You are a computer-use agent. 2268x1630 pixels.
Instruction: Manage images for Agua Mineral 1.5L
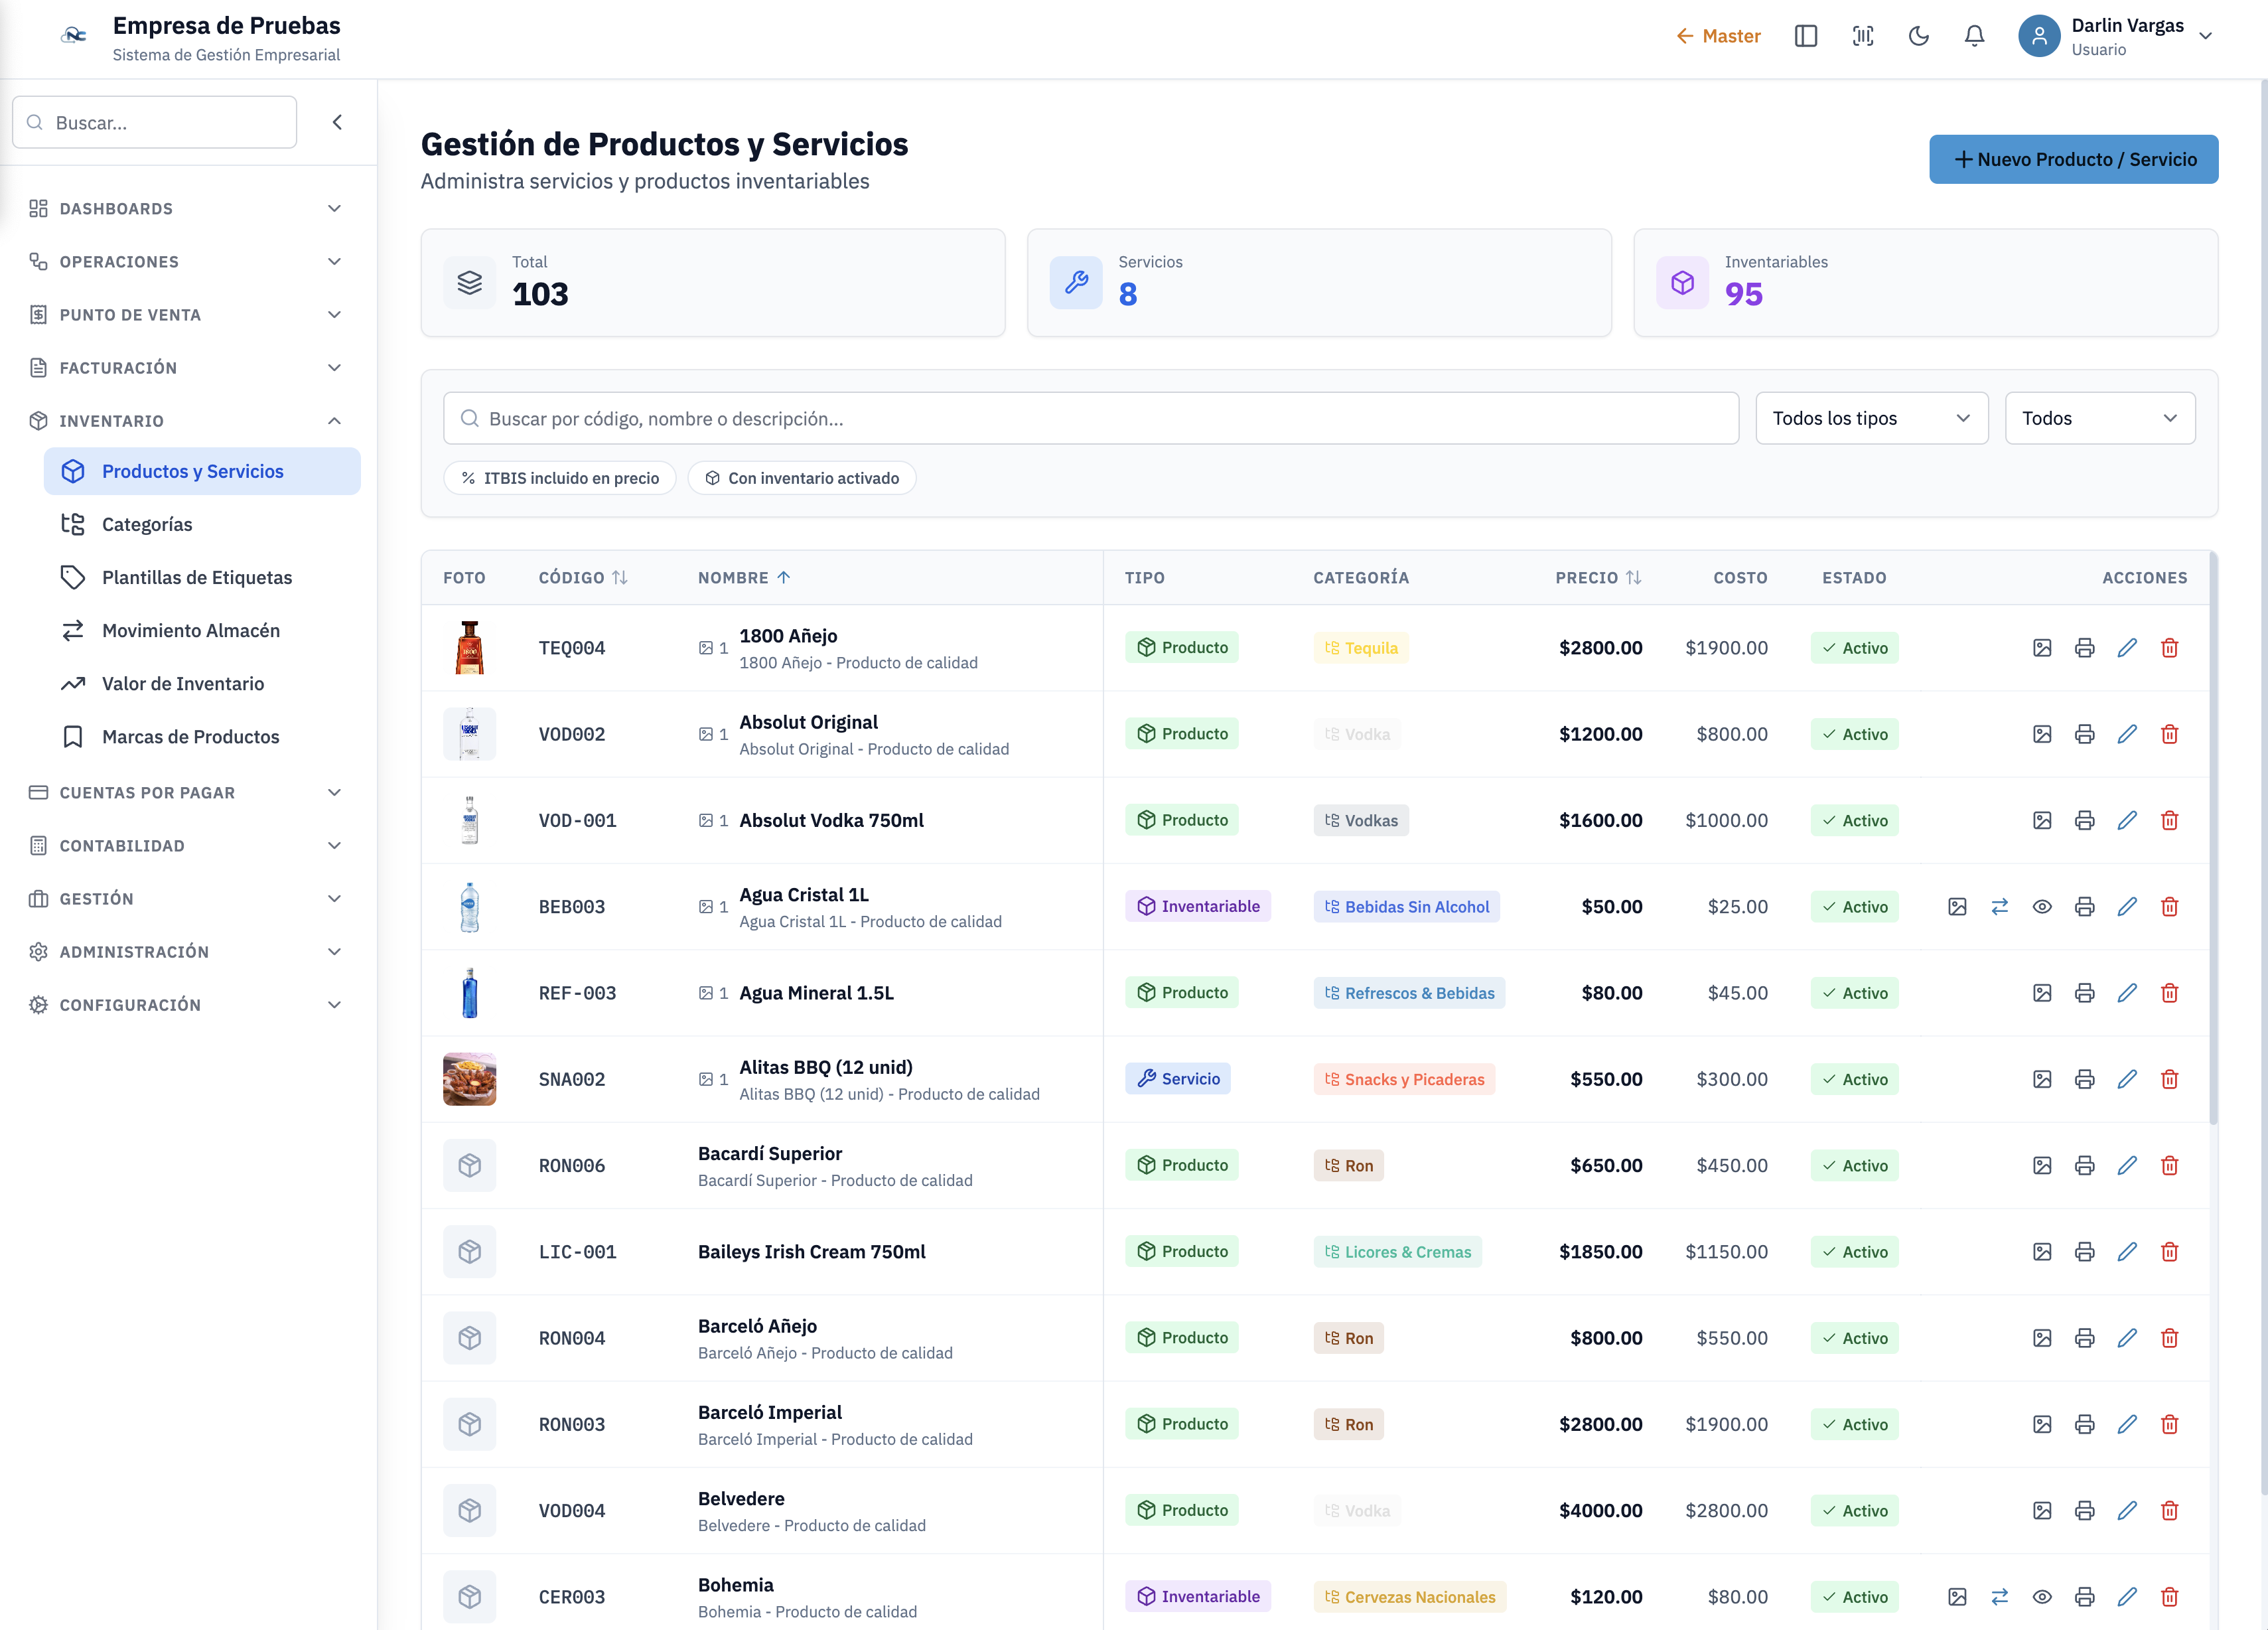(x=2042, y=993)
